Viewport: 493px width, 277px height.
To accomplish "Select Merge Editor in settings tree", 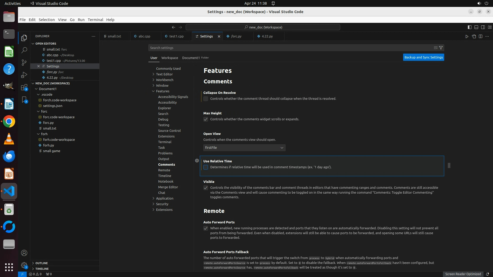I will point(168,187).
